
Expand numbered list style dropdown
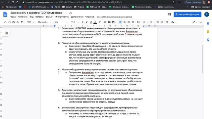147,22
